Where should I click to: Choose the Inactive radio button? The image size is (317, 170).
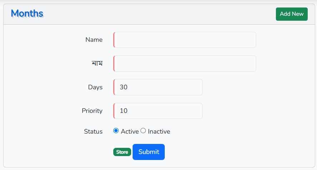(143, 131)
